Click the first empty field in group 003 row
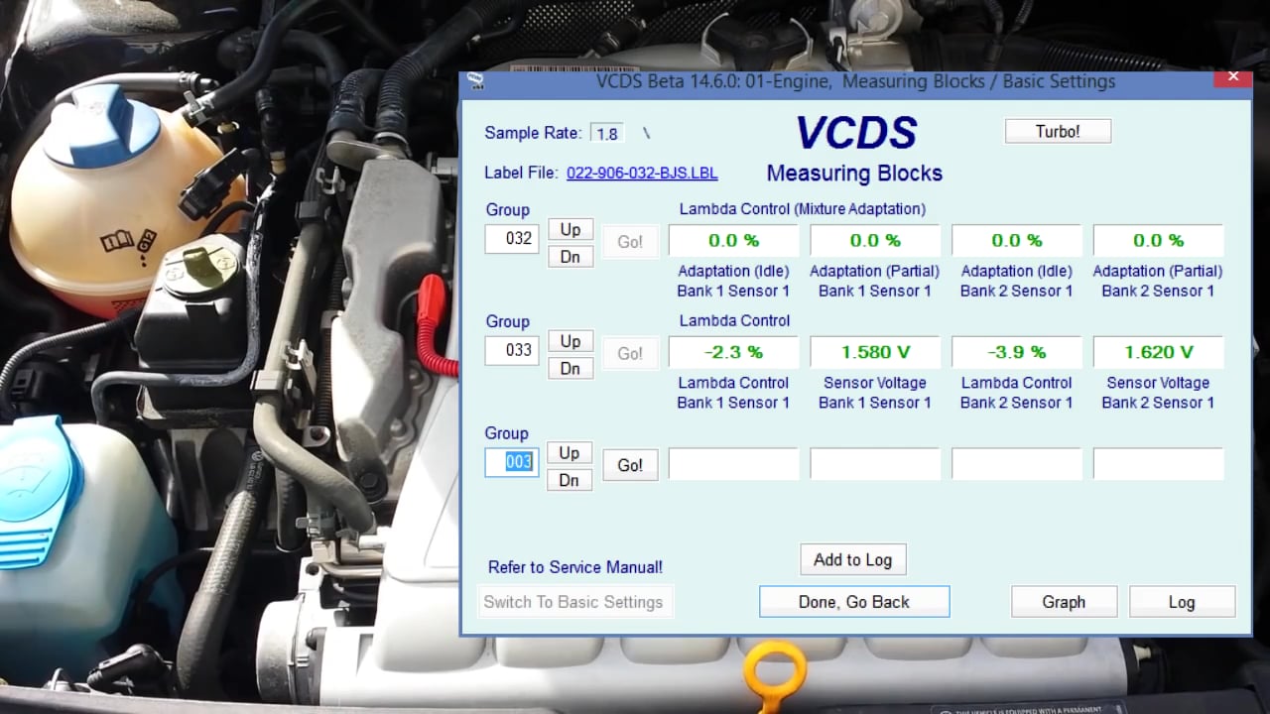Screen dimensions: 1270x714 [733, 464]
